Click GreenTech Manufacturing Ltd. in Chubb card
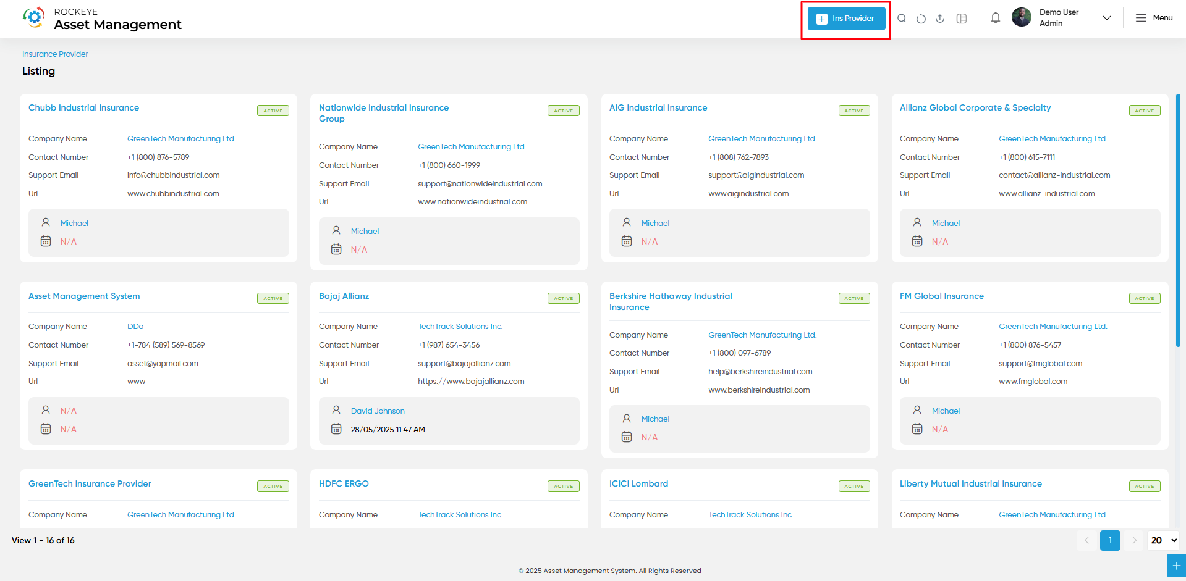Image resolution: width=1186 pixels, height=581 pixels. pos(181,139)
